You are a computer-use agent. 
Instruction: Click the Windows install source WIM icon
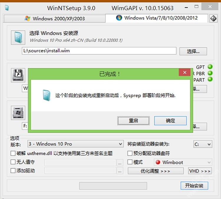pyautogui.click(x=18, y=38)
